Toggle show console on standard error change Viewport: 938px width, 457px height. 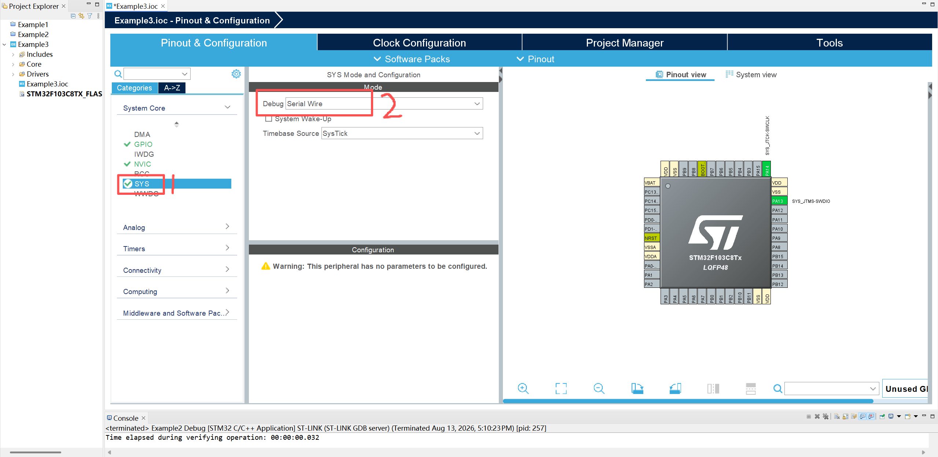[871, 416]
